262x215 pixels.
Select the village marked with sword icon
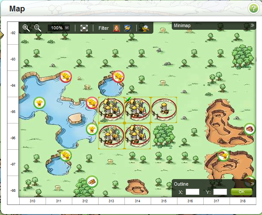(138, 109)
